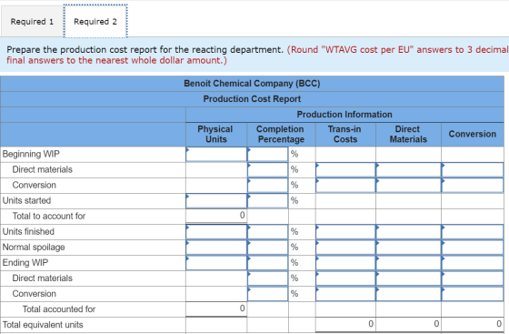
Task: Click first Direct materials Conversion column cell
Action: (x=473, y=169)
